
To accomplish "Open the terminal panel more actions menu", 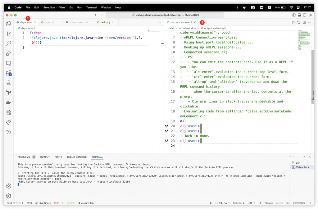I will (299, 157).
